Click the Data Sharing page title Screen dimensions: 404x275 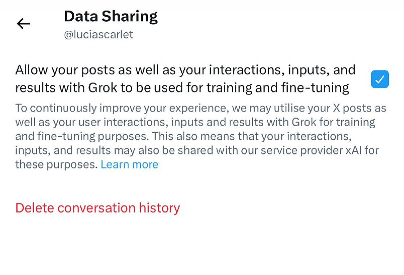tap(111, 16)
